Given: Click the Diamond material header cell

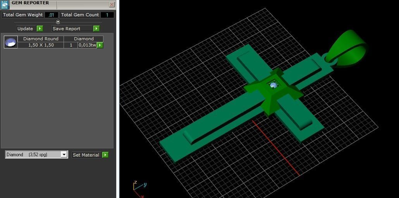Looking at the screenshot, I should point(84,39).
